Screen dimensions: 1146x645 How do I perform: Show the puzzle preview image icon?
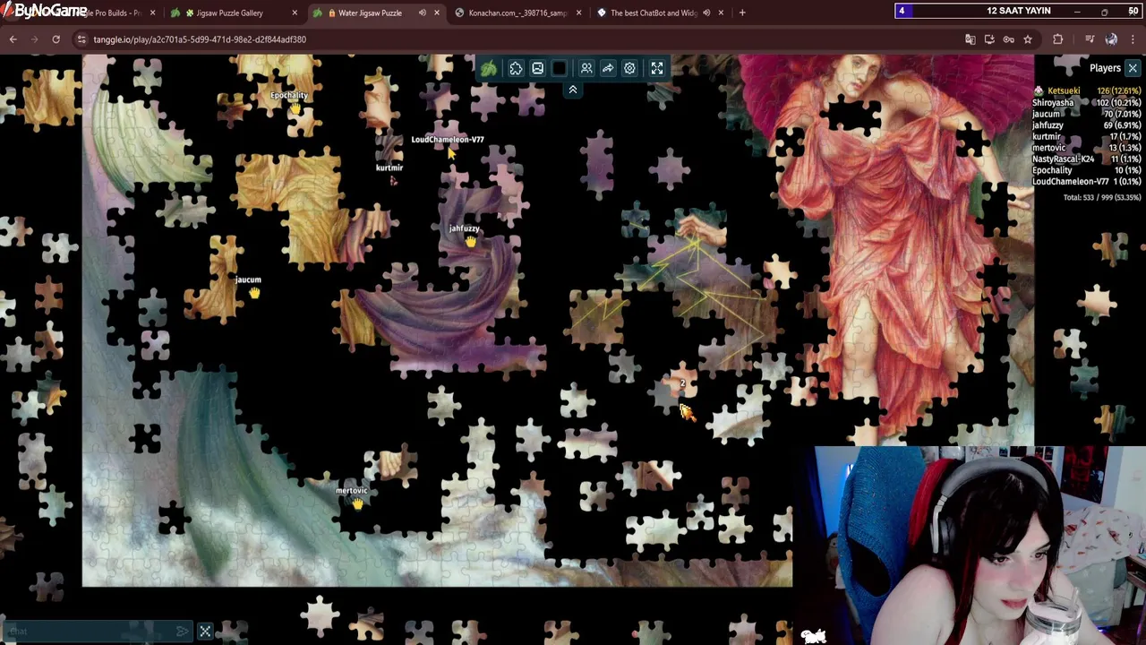537,69
